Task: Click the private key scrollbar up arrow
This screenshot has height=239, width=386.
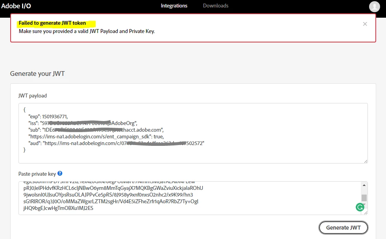Action: 364,185
